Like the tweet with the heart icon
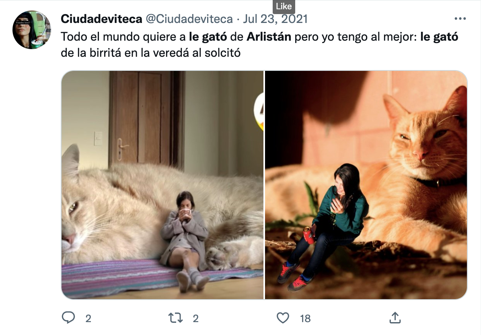The image size is (481, 335). pyautogui.click(x=283, y=318)
